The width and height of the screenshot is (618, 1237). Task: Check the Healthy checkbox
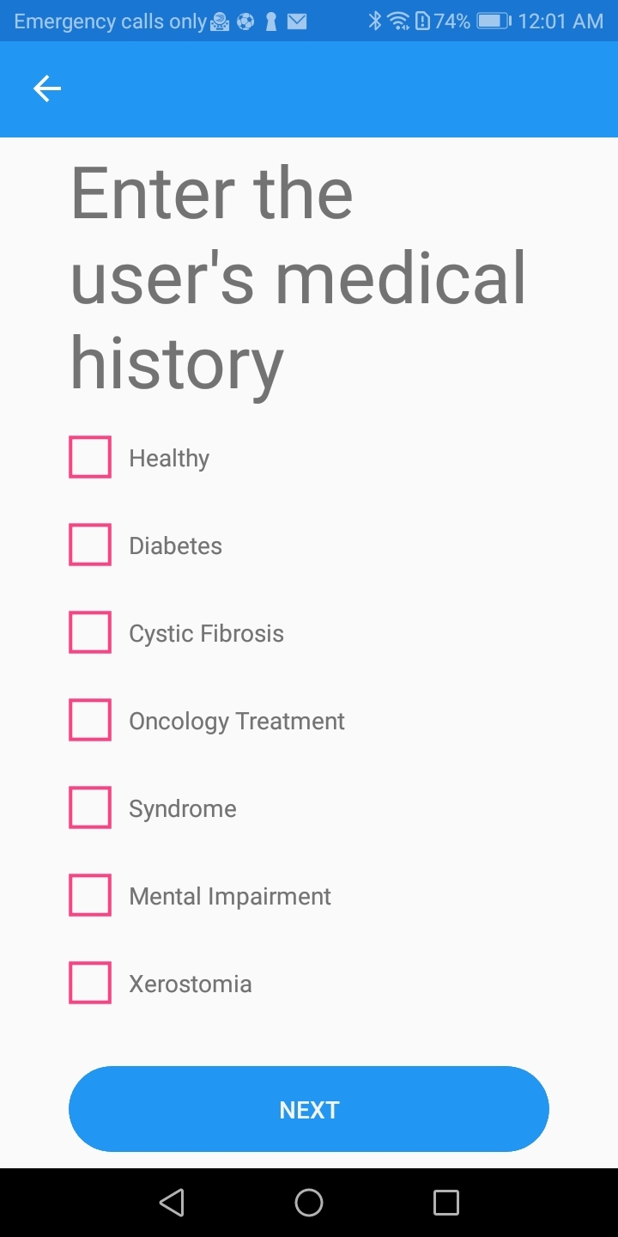click(x=90, y=457)
